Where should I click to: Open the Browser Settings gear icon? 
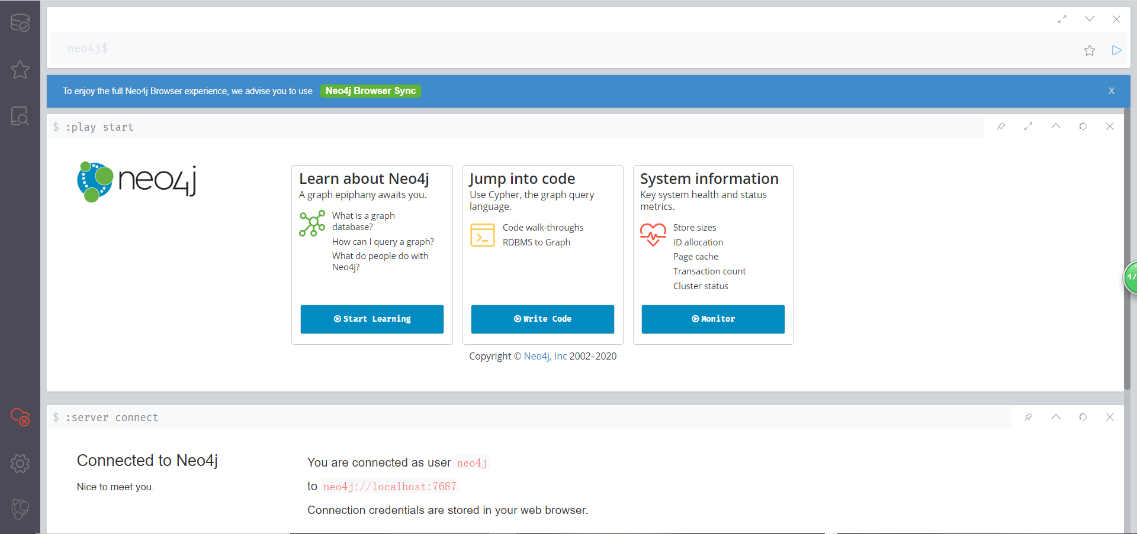(x=20, y=464)
